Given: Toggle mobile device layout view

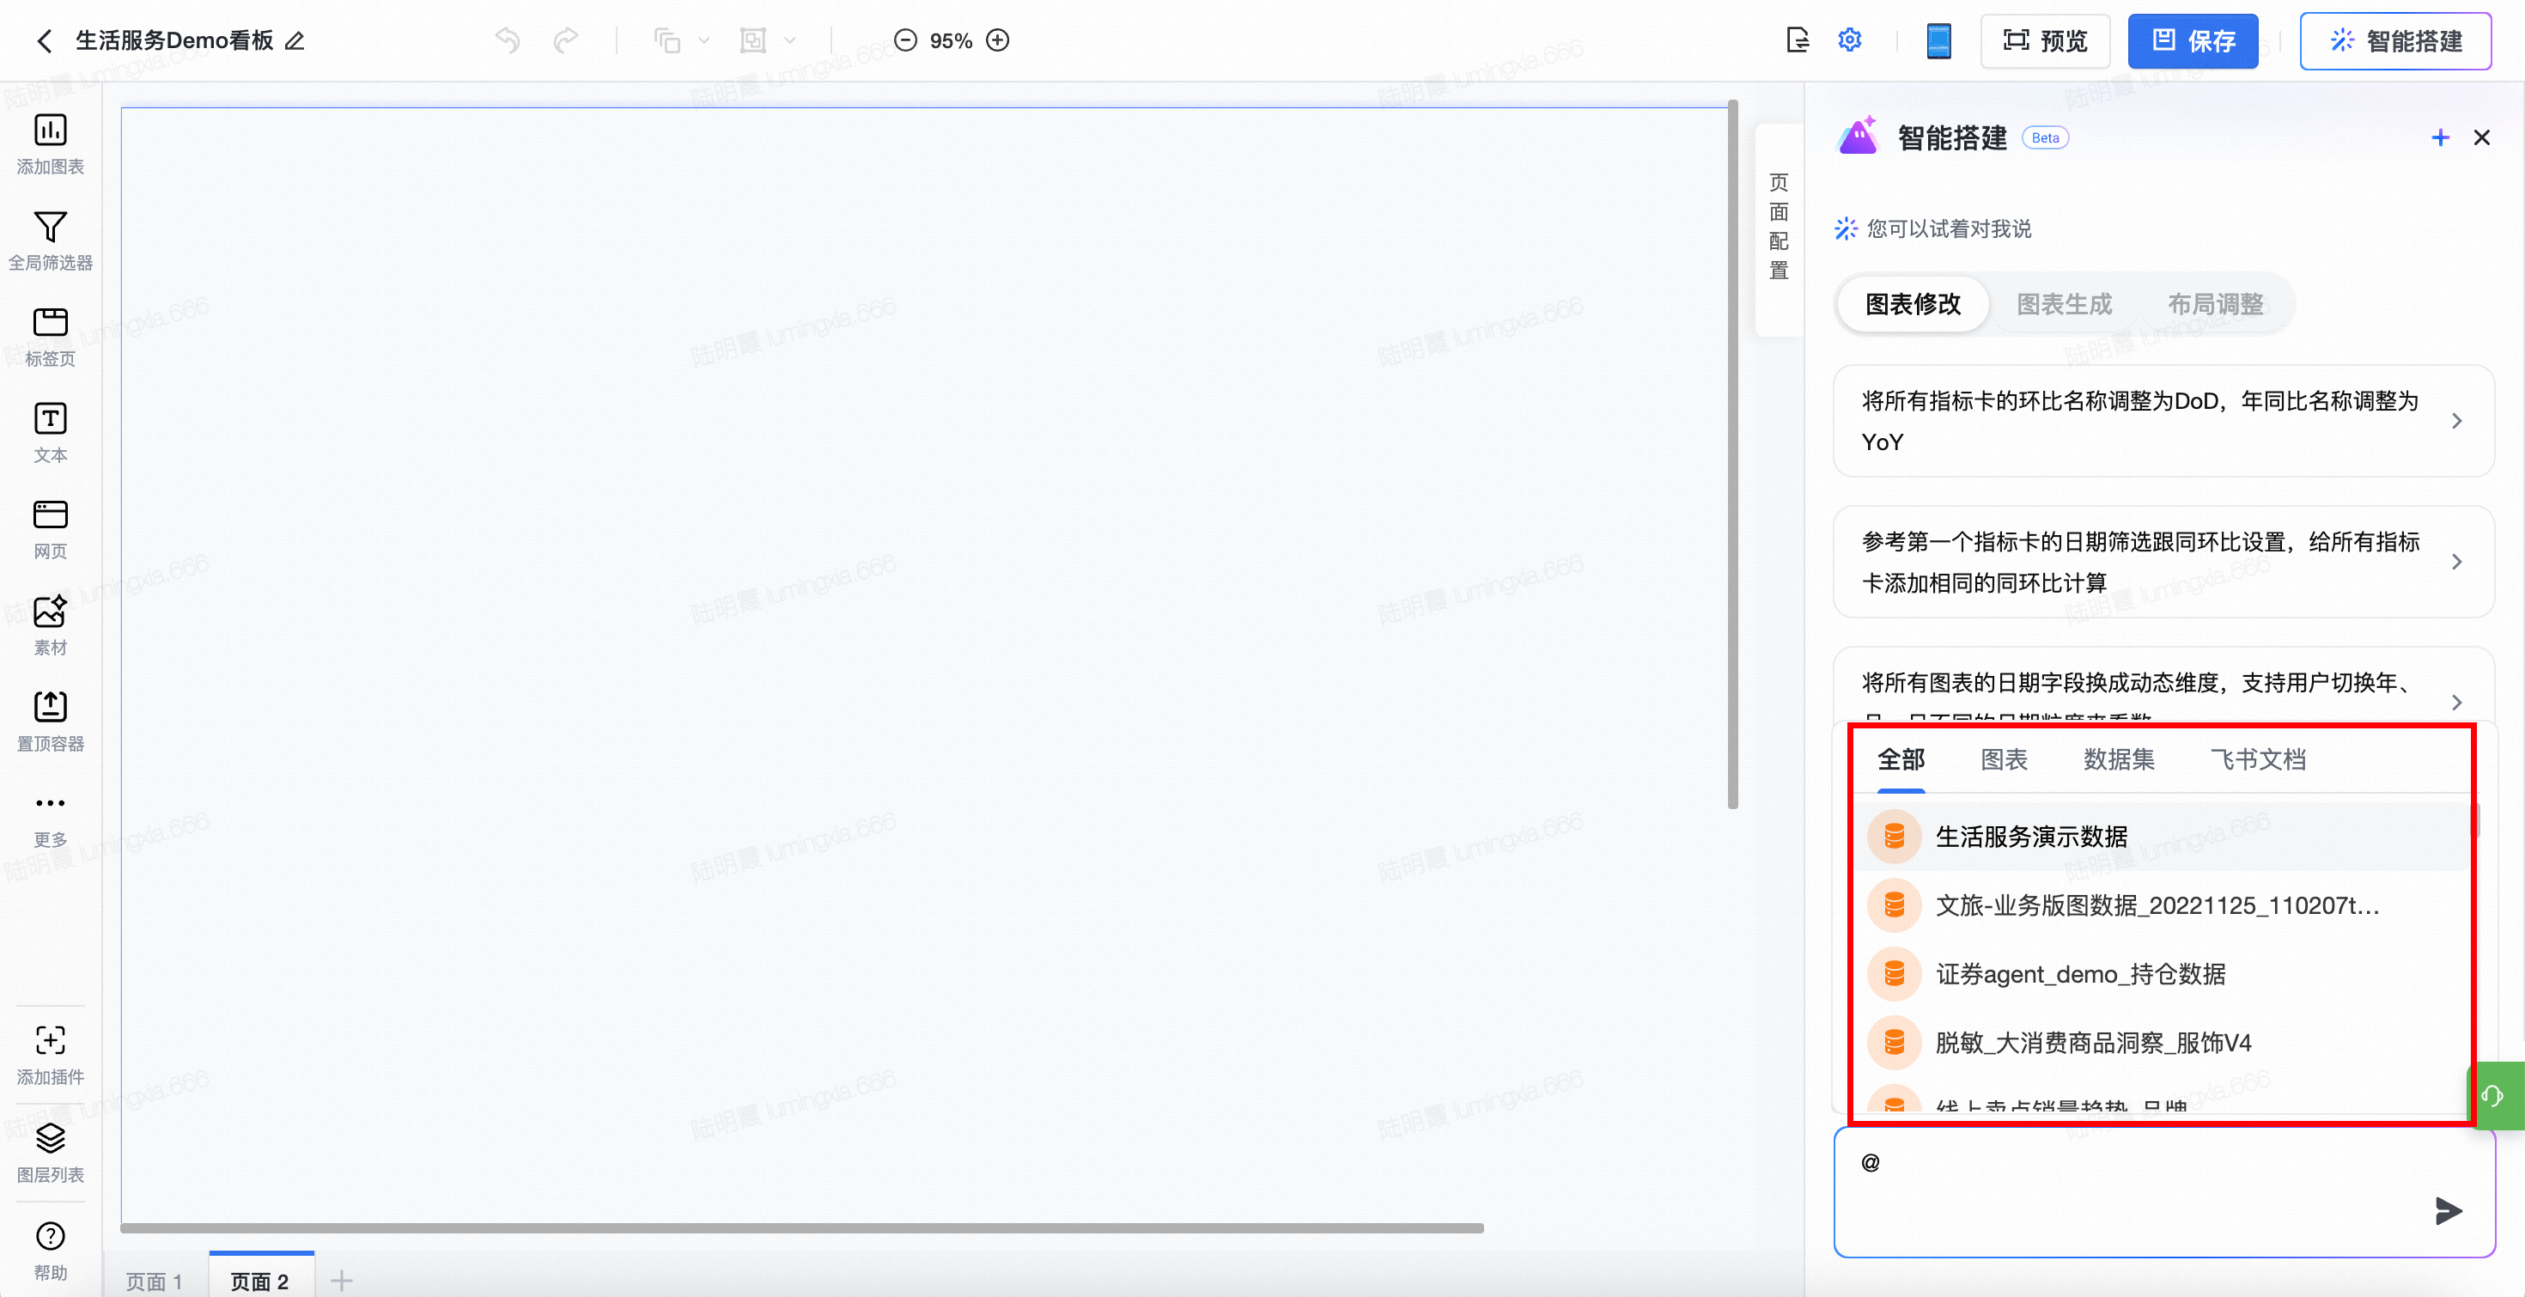Looking at the screenshot, I should coord(1938,41).
